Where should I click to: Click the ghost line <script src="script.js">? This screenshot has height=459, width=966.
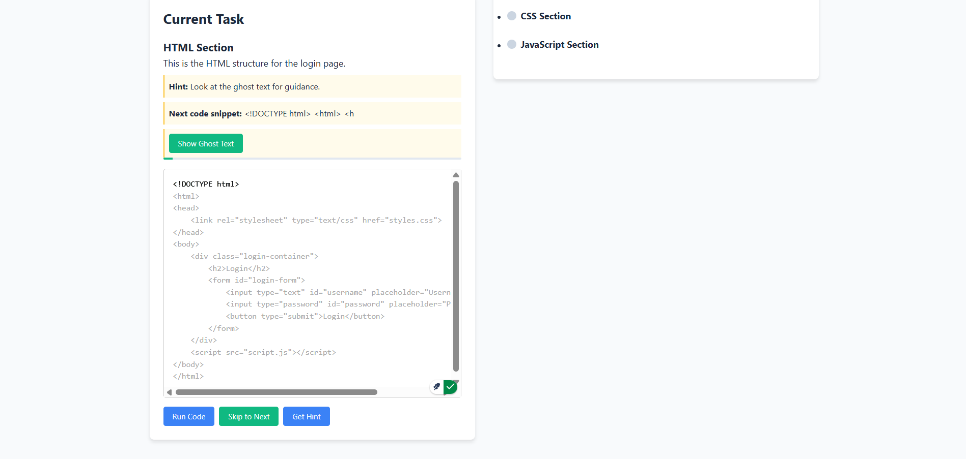click(263, 352)
